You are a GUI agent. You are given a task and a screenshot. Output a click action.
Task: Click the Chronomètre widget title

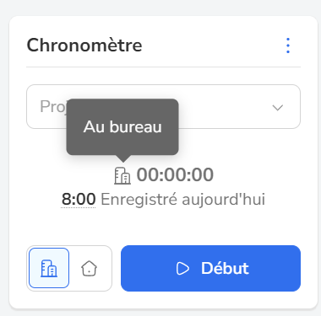click(x=84, y=46)
